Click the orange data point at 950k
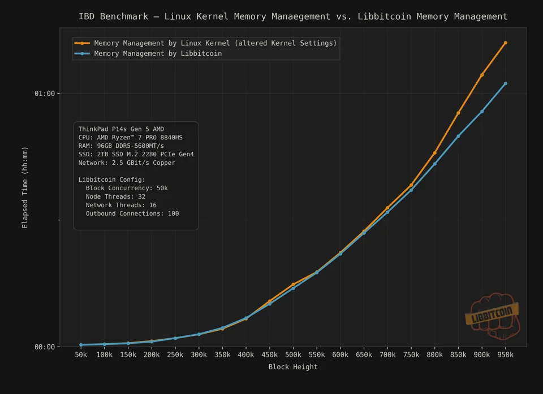Image resolution: width=543 pixels, height=394 pixels. coord(505,43)
